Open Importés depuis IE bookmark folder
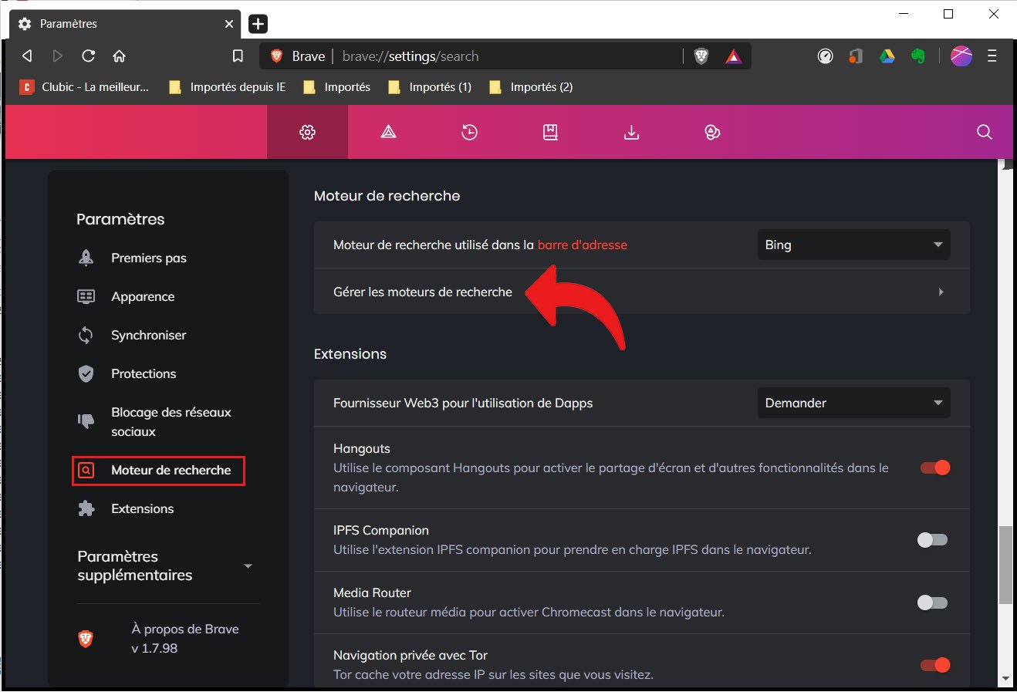Viewport: 1017px width, 692px height. click(x=228, y=86)
